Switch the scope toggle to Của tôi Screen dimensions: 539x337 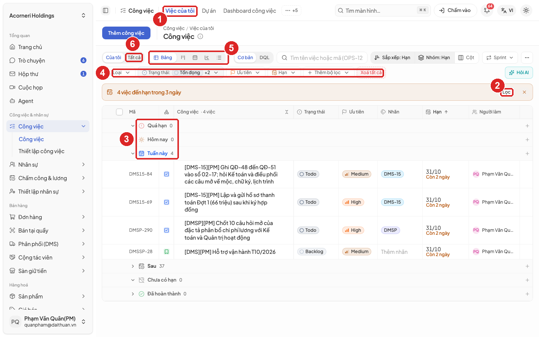coord(113,58)
